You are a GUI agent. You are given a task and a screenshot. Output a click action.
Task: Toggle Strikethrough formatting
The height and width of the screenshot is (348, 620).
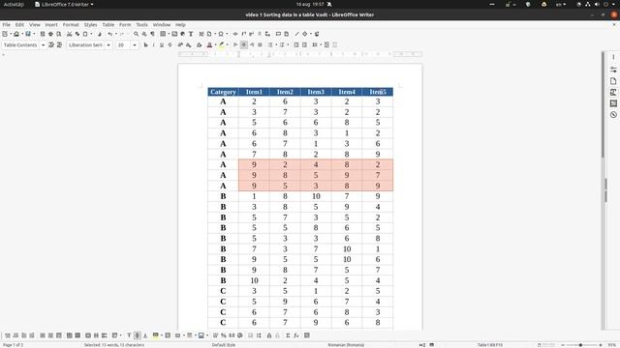[170, 45]
